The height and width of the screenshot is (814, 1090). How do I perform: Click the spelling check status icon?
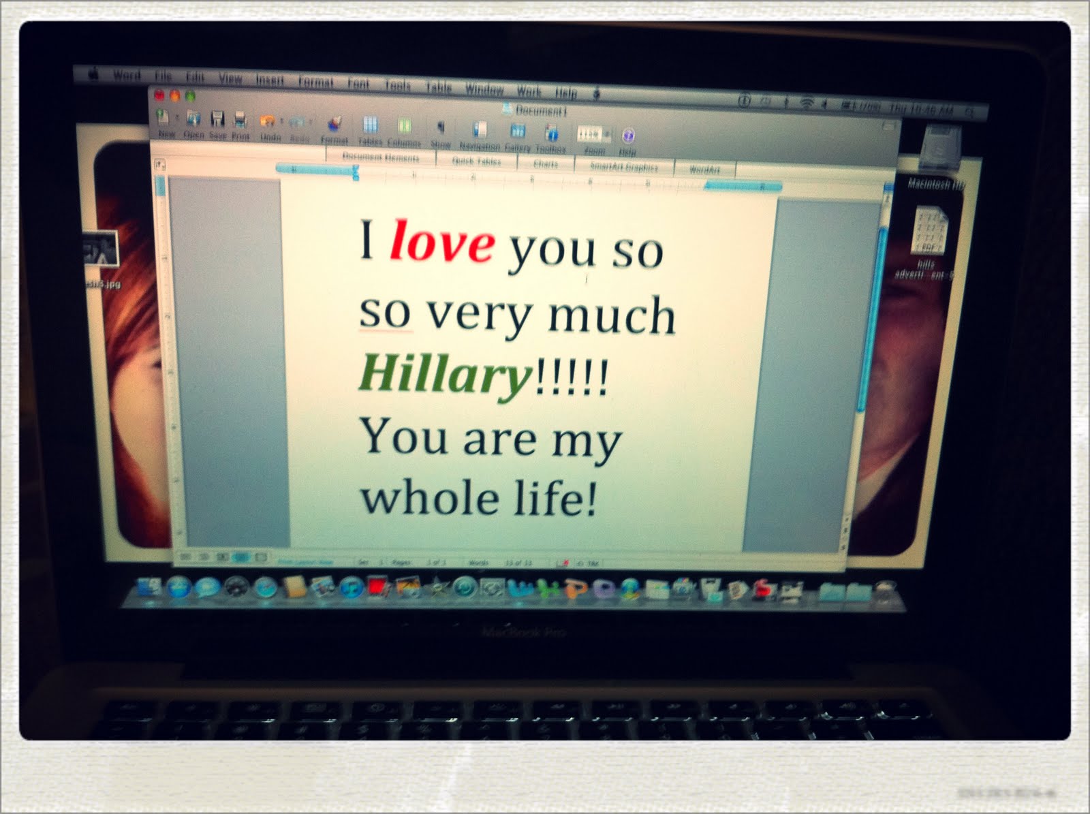click(563, 564)
